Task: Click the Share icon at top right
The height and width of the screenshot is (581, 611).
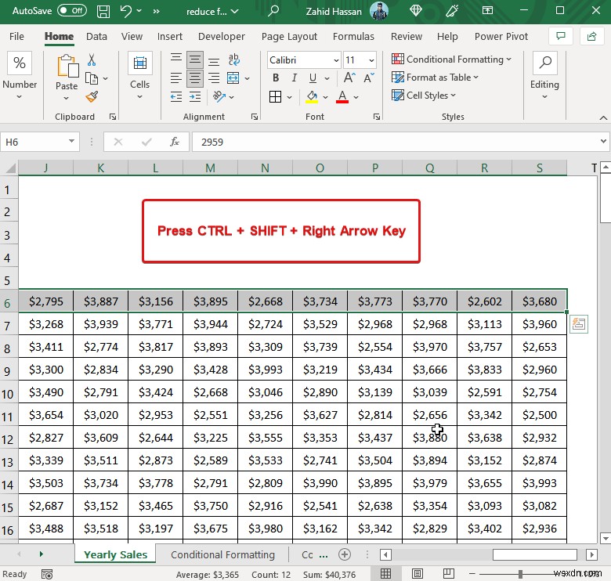Action: [x=591, y=36]
